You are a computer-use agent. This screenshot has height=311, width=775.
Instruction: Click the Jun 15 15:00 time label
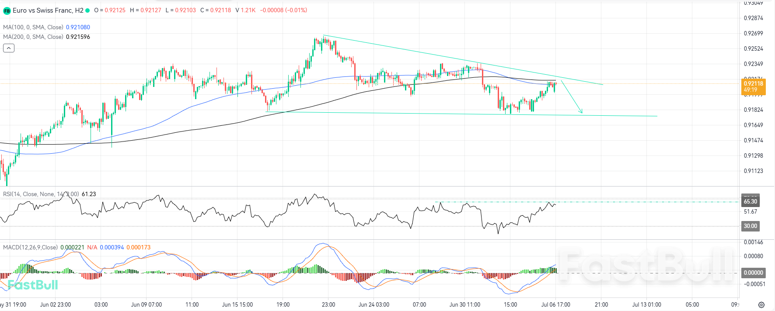point(237,304)
